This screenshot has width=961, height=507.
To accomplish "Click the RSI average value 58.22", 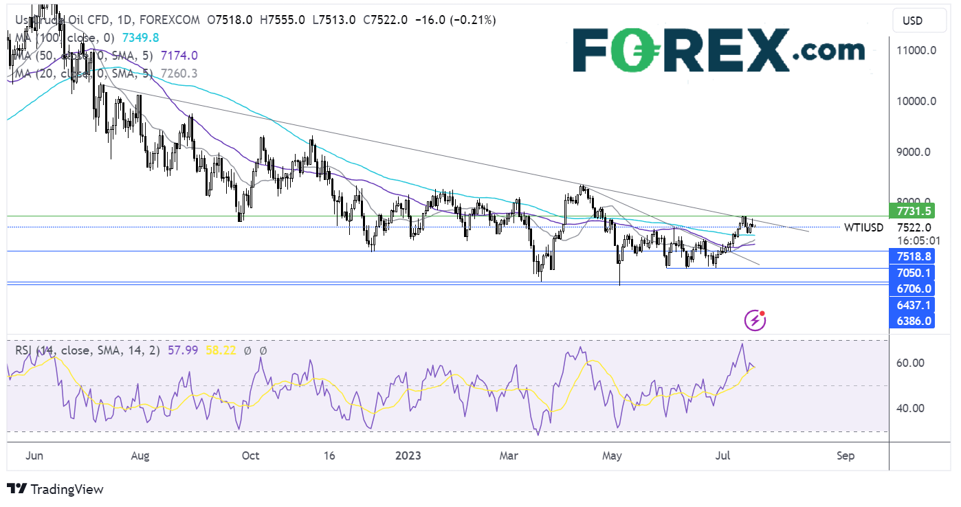I will click(221, 350).
